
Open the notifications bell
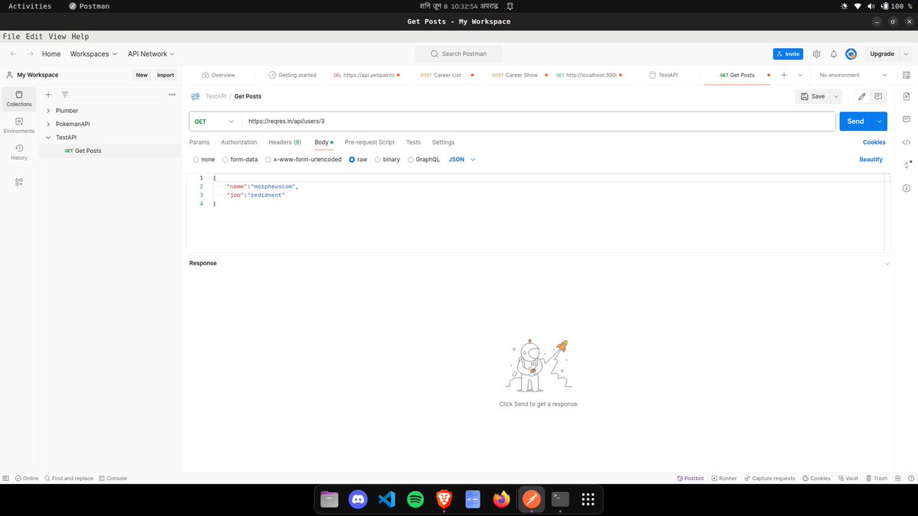pyautogui.click(x=834, y=54)
